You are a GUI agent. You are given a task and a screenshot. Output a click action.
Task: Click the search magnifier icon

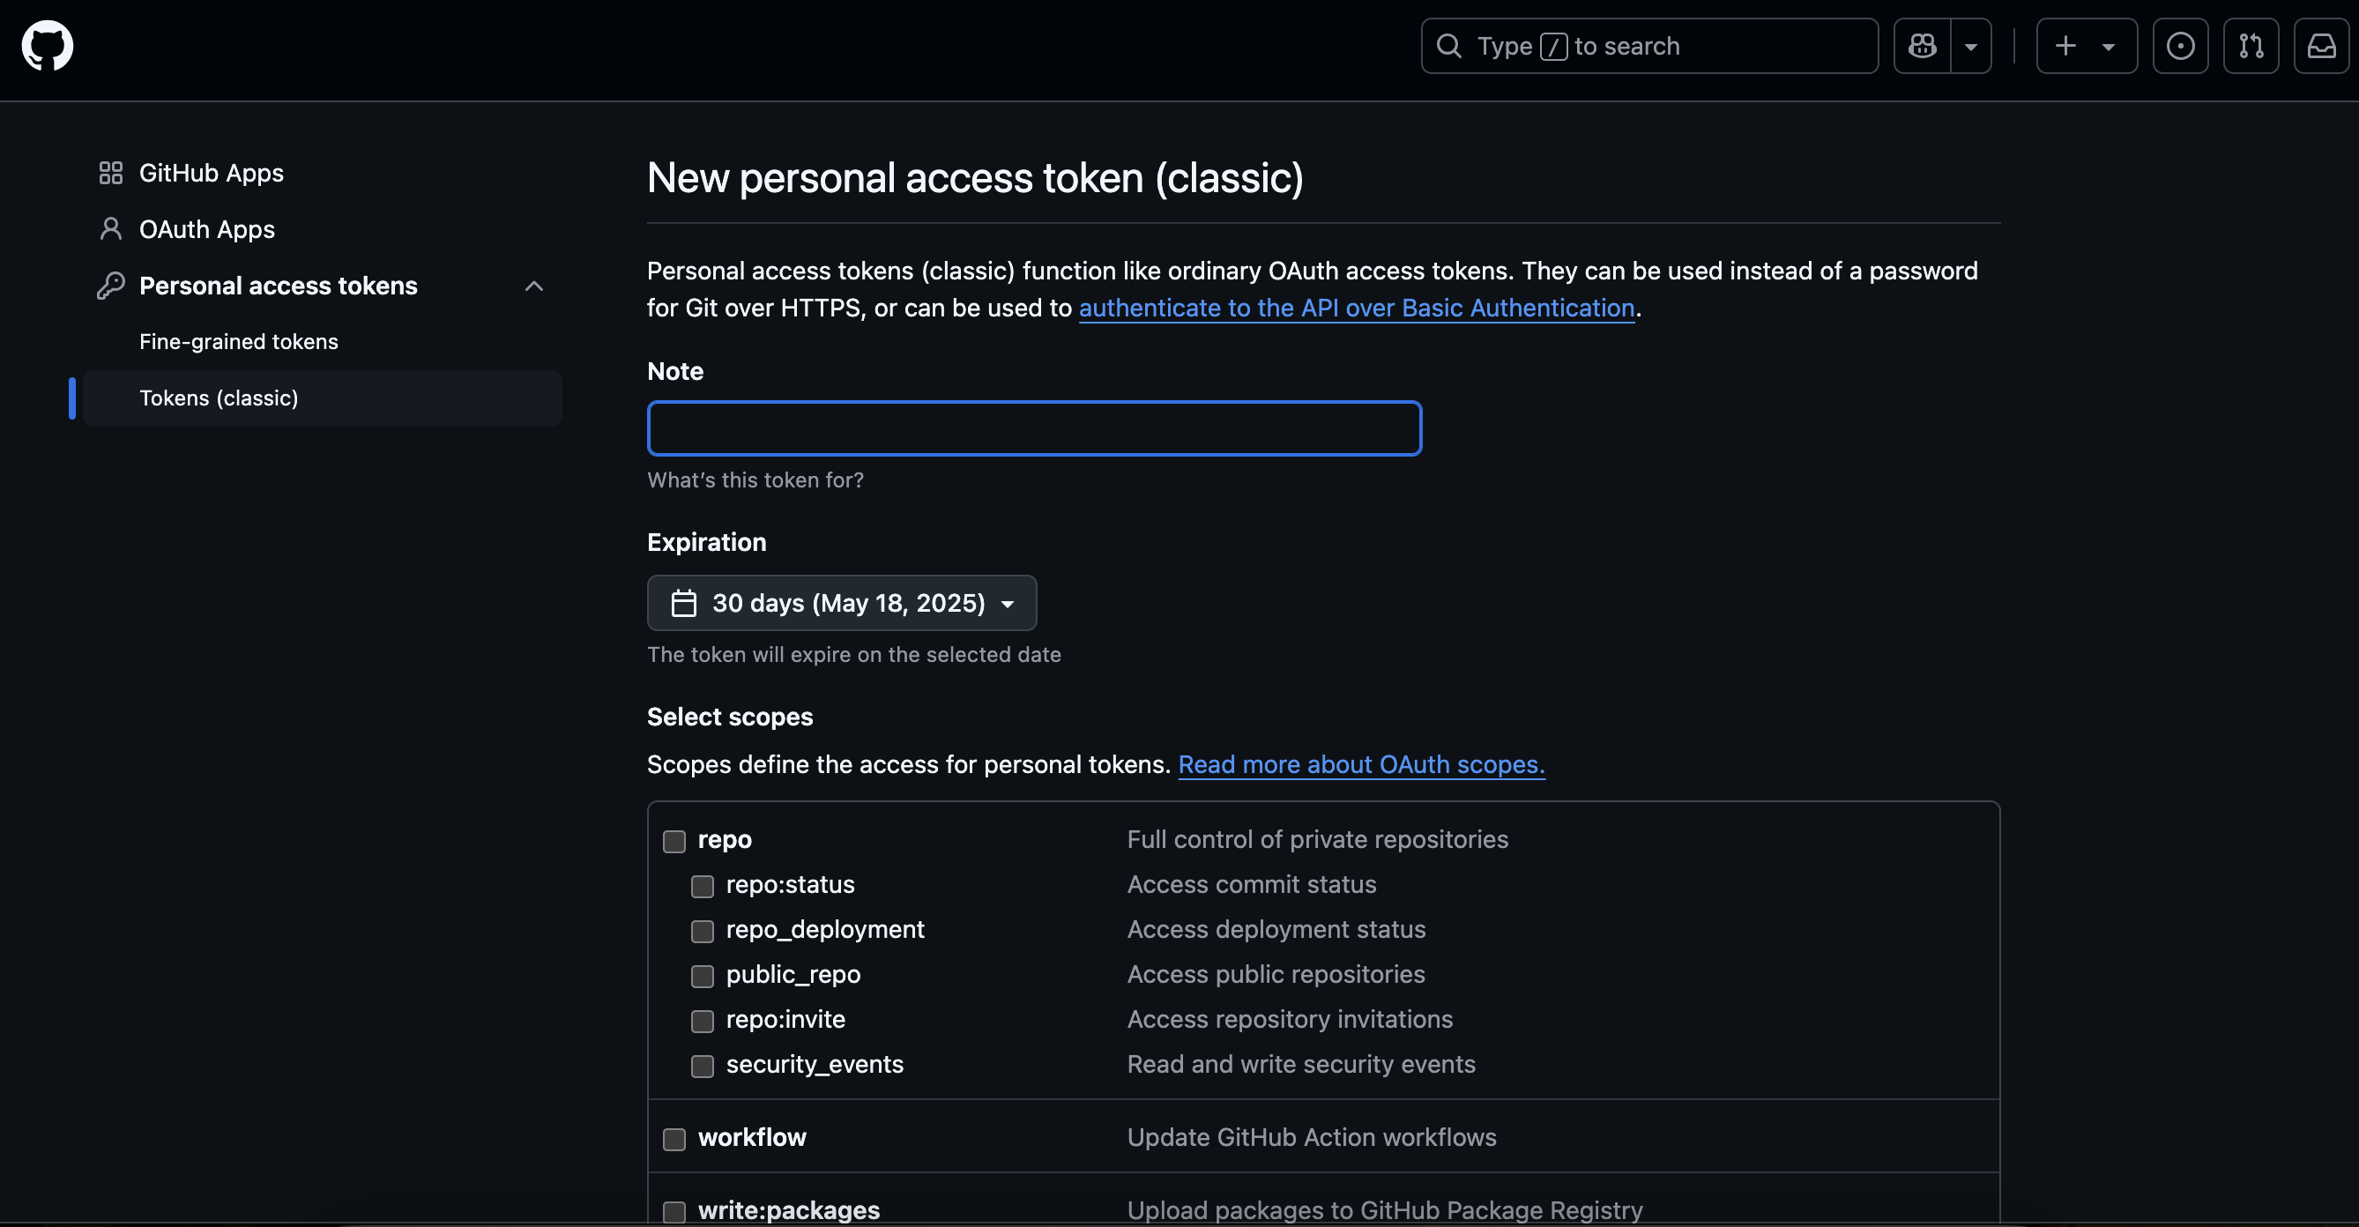coord(1448,46)
